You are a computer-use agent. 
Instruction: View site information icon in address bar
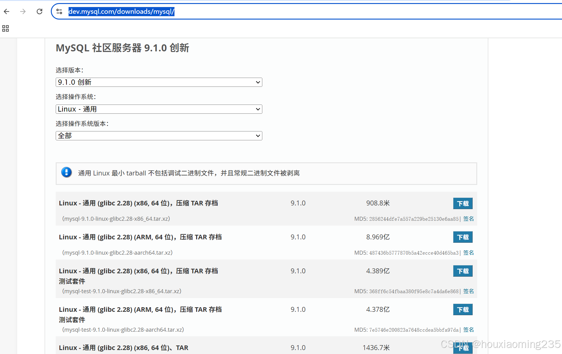59,12
